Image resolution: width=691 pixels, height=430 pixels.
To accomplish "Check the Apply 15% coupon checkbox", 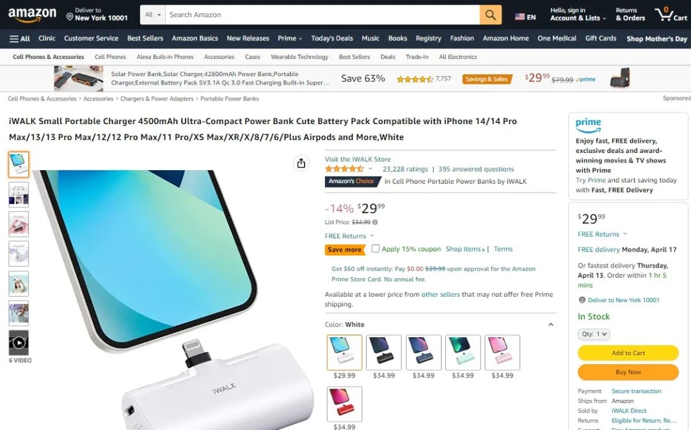I will coord(375,248).
